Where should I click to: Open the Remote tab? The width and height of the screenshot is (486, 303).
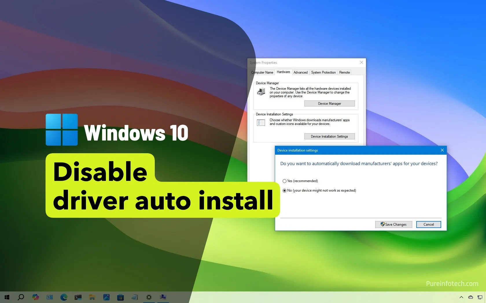pos(345,72)
